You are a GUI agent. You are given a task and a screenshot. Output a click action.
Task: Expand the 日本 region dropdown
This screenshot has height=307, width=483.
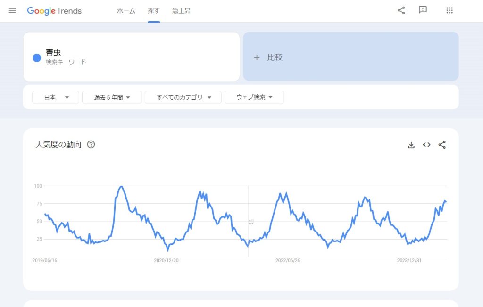tap(56, 97)
